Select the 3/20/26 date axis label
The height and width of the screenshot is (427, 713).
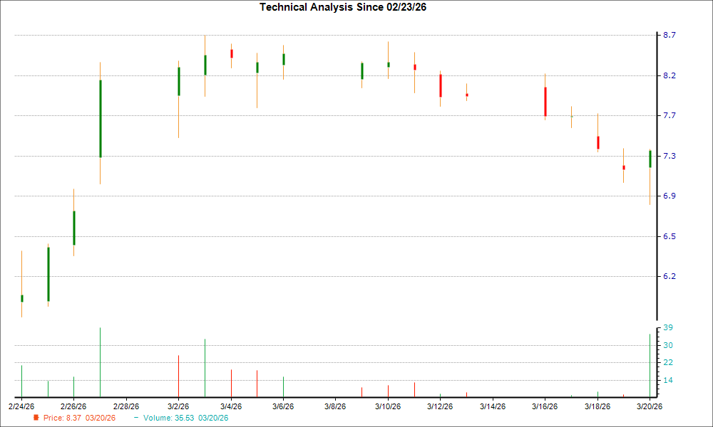[650, 406]
